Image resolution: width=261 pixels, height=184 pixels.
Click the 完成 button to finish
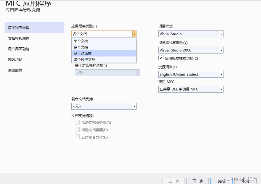[221, 180]
